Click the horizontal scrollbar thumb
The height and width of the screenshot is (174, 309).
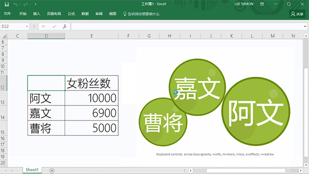pos(246,171)
